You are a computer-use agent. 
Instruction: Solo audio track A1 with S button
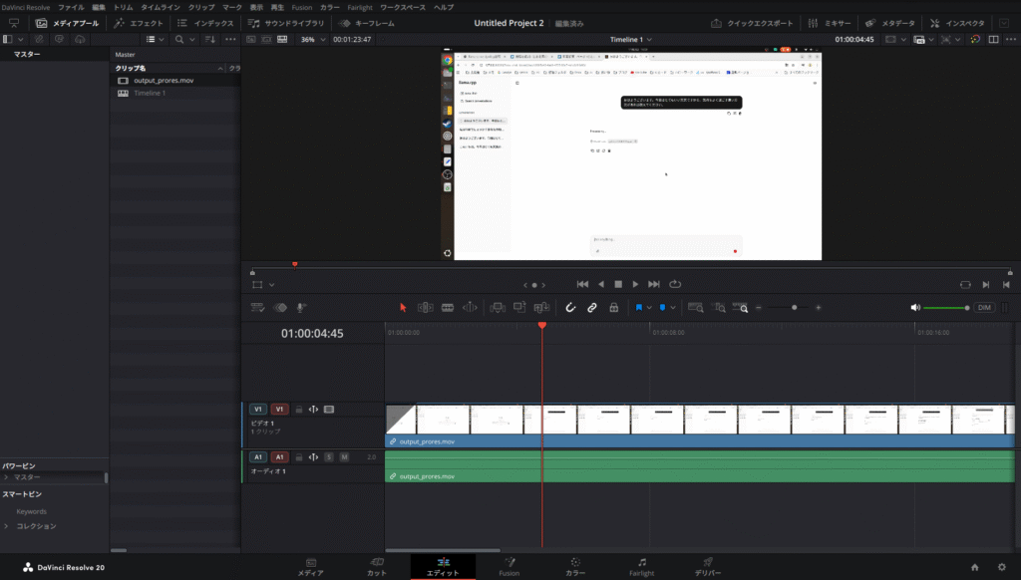329,456
